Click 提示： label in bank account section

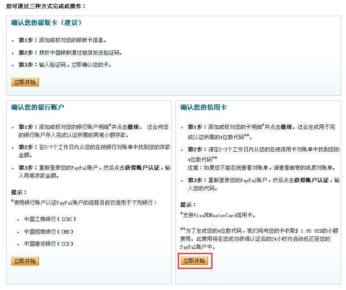[x=19, y=192]
